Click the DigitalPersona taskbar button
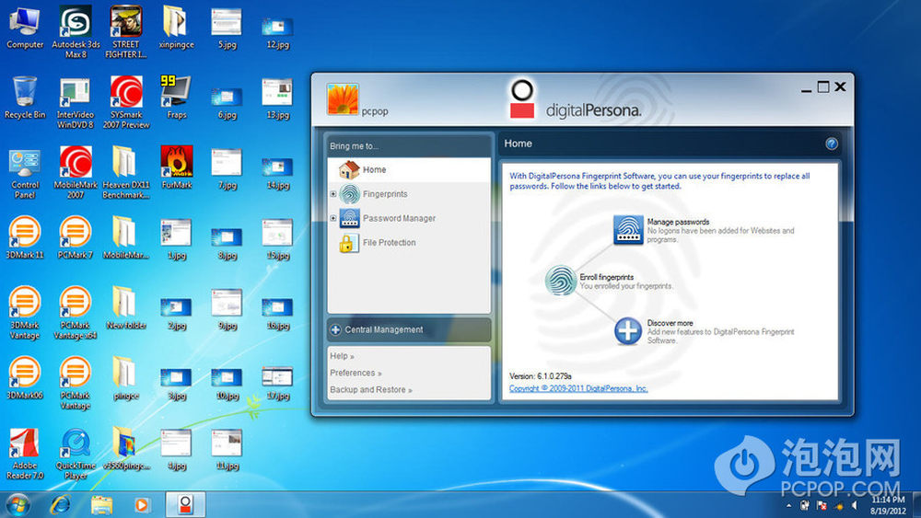Image resolution: width=921 pixels, height=518 pixels. (x=186, y=504)
